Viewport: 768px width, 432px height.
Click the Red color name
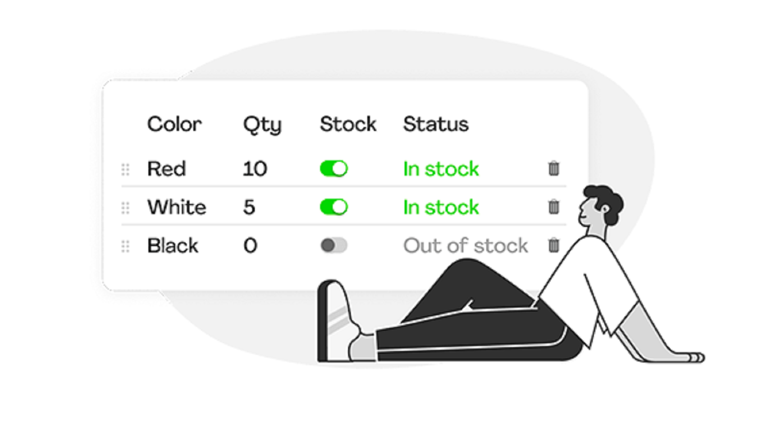coord(167,168)
